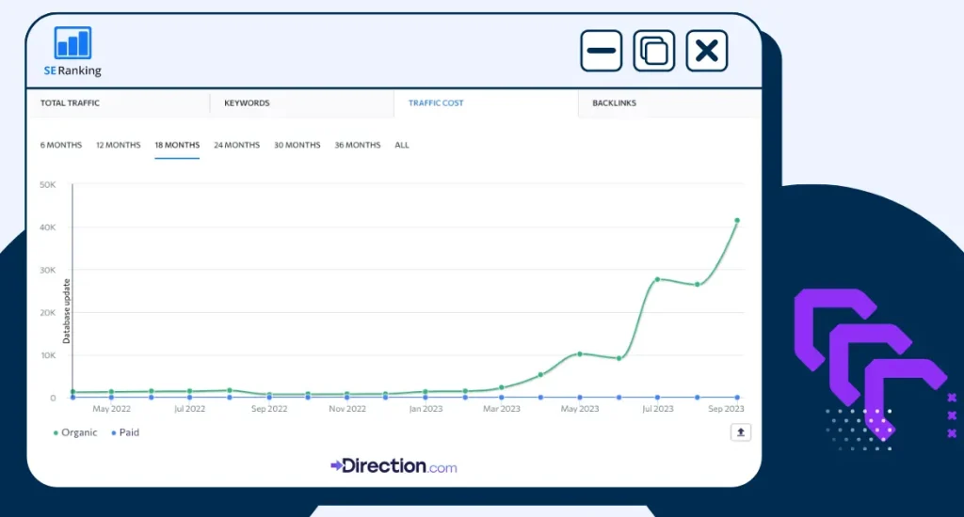Click the Direction.com logo link
Image resolution: width=964 pixels, height=517 pixels.
pos(394,465)
